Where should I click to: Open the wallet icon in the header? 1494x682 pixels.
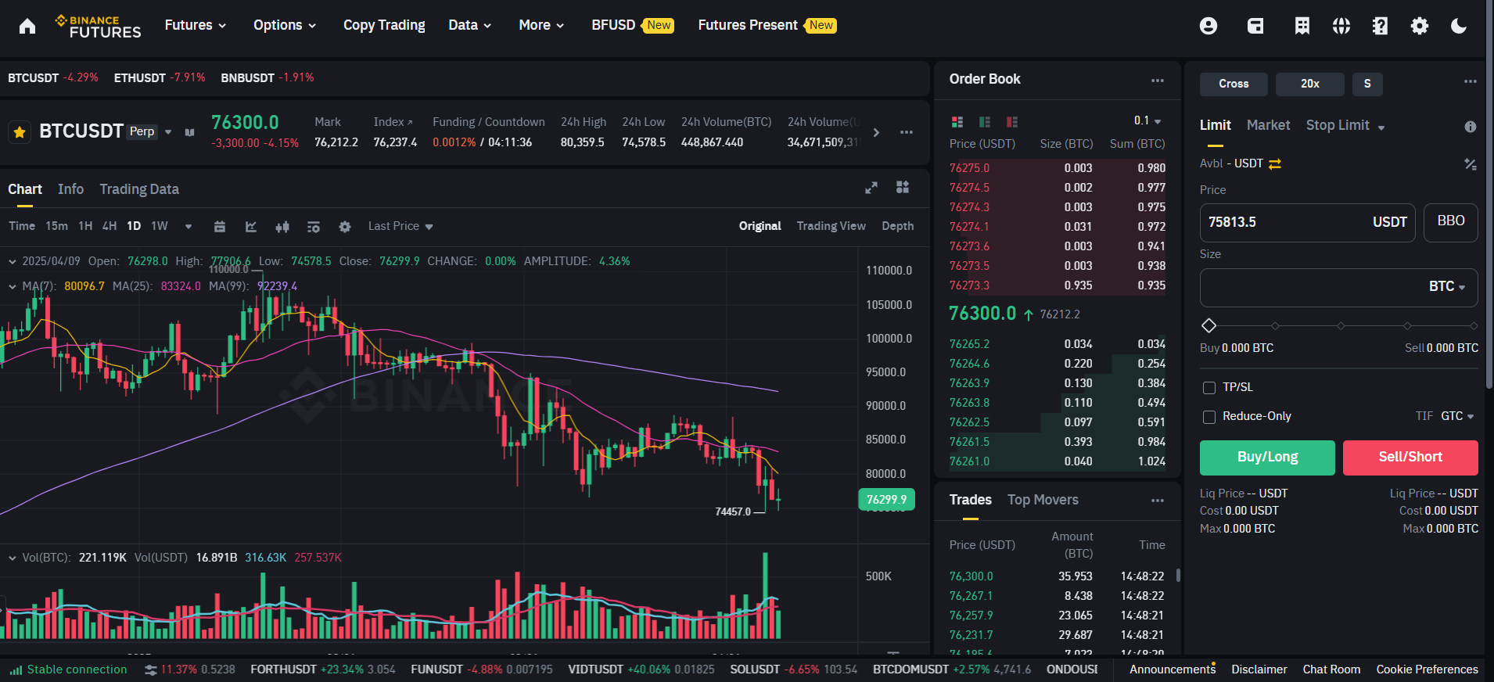point(1255,26)
